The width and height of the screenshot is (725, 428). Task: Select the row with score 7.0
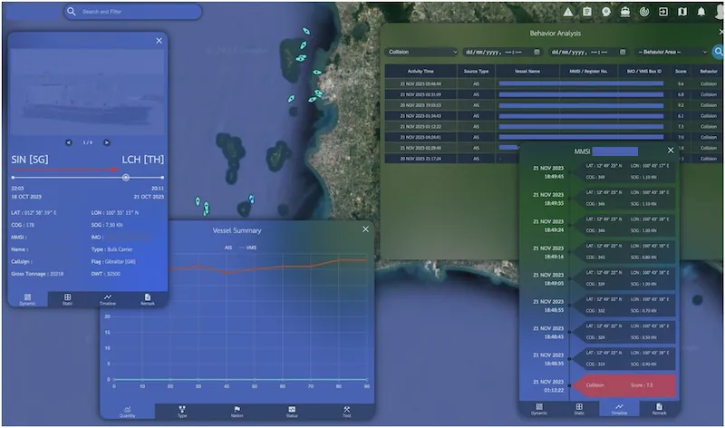(x=552, y=137)
